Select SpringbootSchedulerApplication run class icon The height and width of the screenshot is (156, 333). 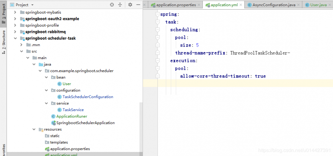pyautogui.click(x=53, y=123)
